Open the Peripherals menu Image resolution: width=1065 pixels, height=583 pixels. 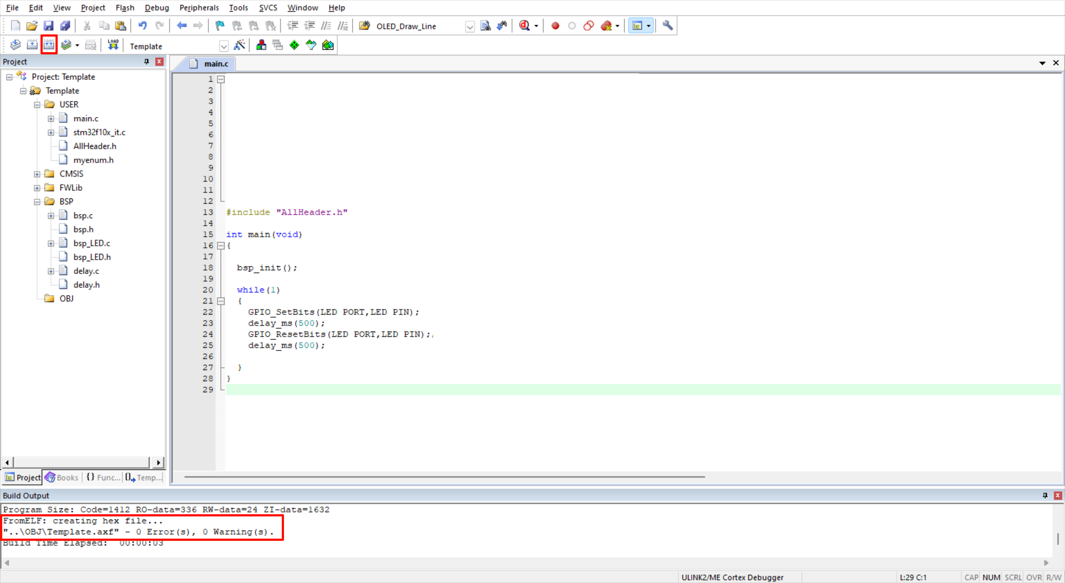199,8
